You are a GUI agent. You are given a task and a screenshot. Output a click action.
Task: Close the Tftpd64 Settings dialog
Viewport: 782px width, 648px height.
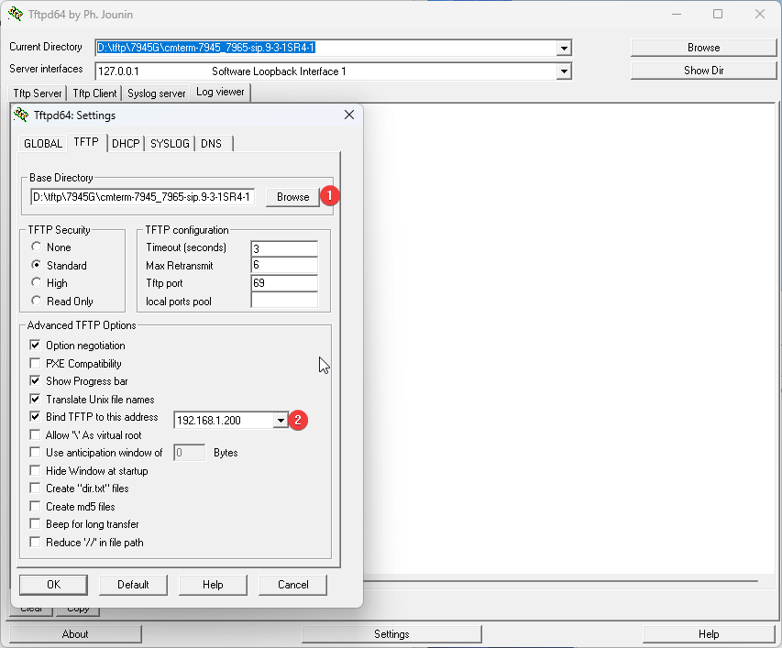click(x=348, y=115)
